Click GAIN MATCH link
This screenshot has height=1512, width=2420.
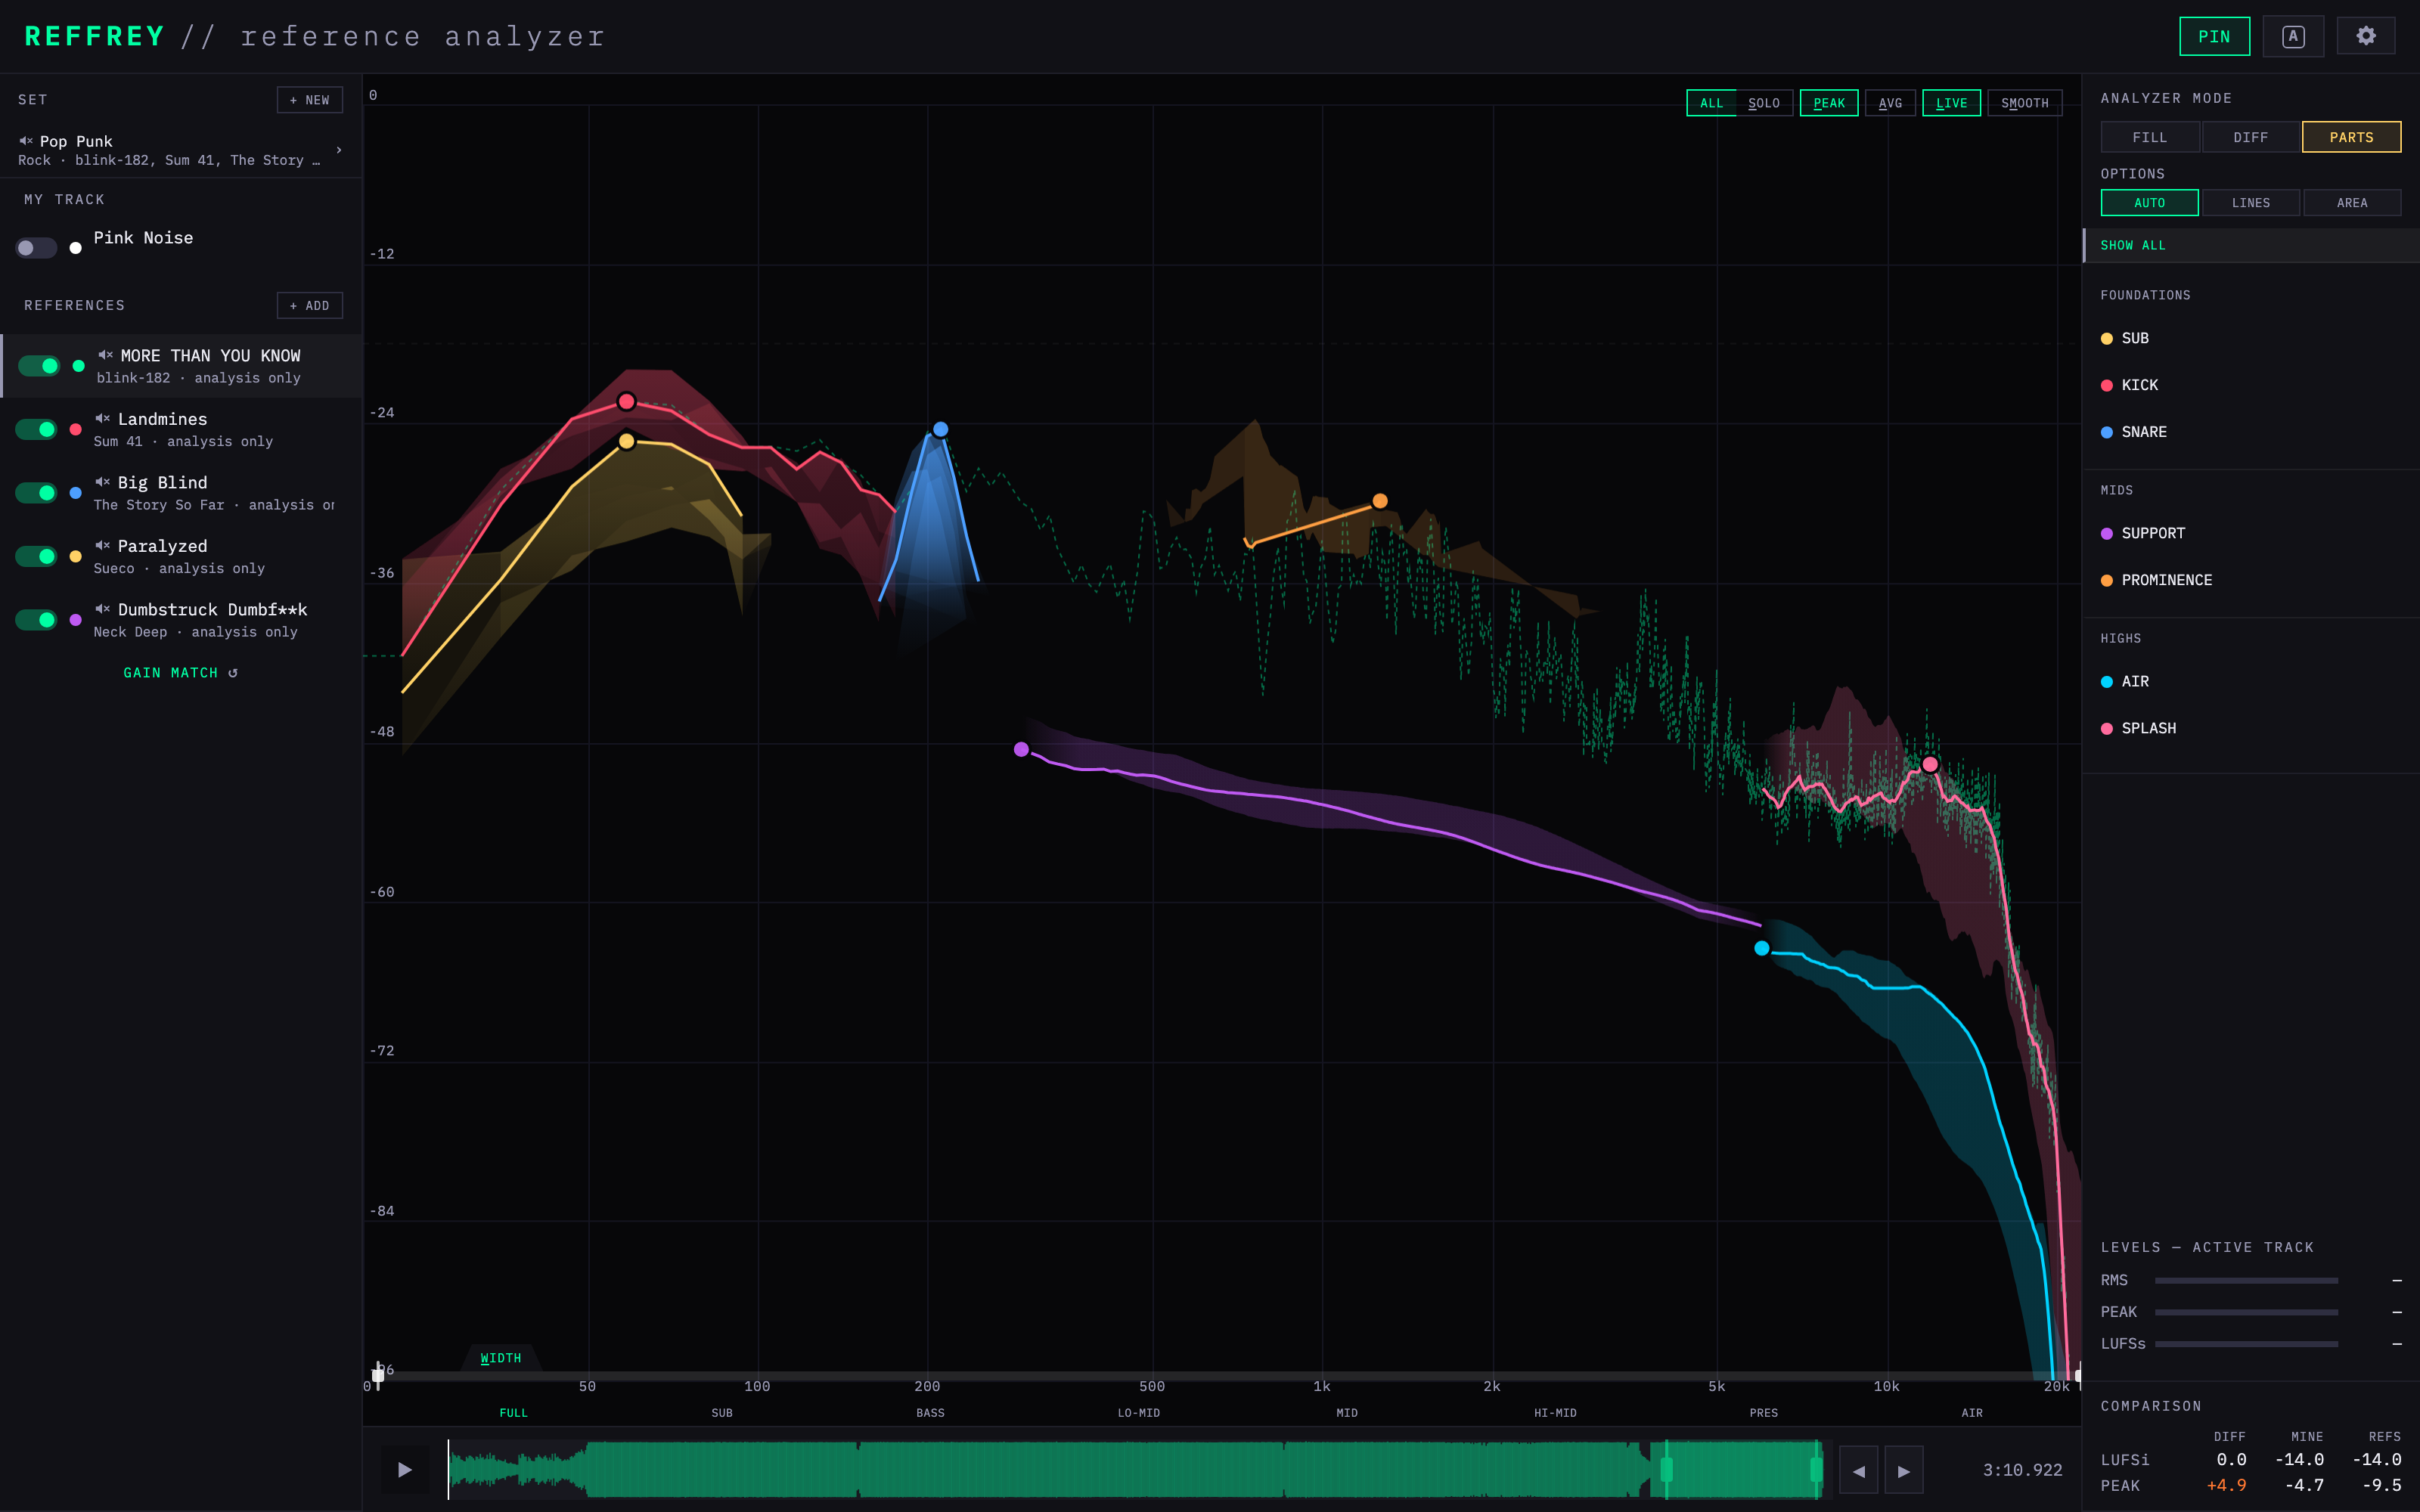click(180, 672)
